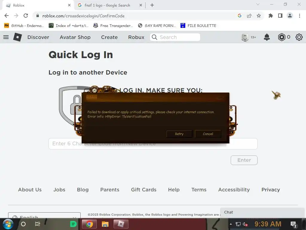Click Cancel in the error dialog
The height and width of the screenshot is (230, 306).
tap(208, 134)
